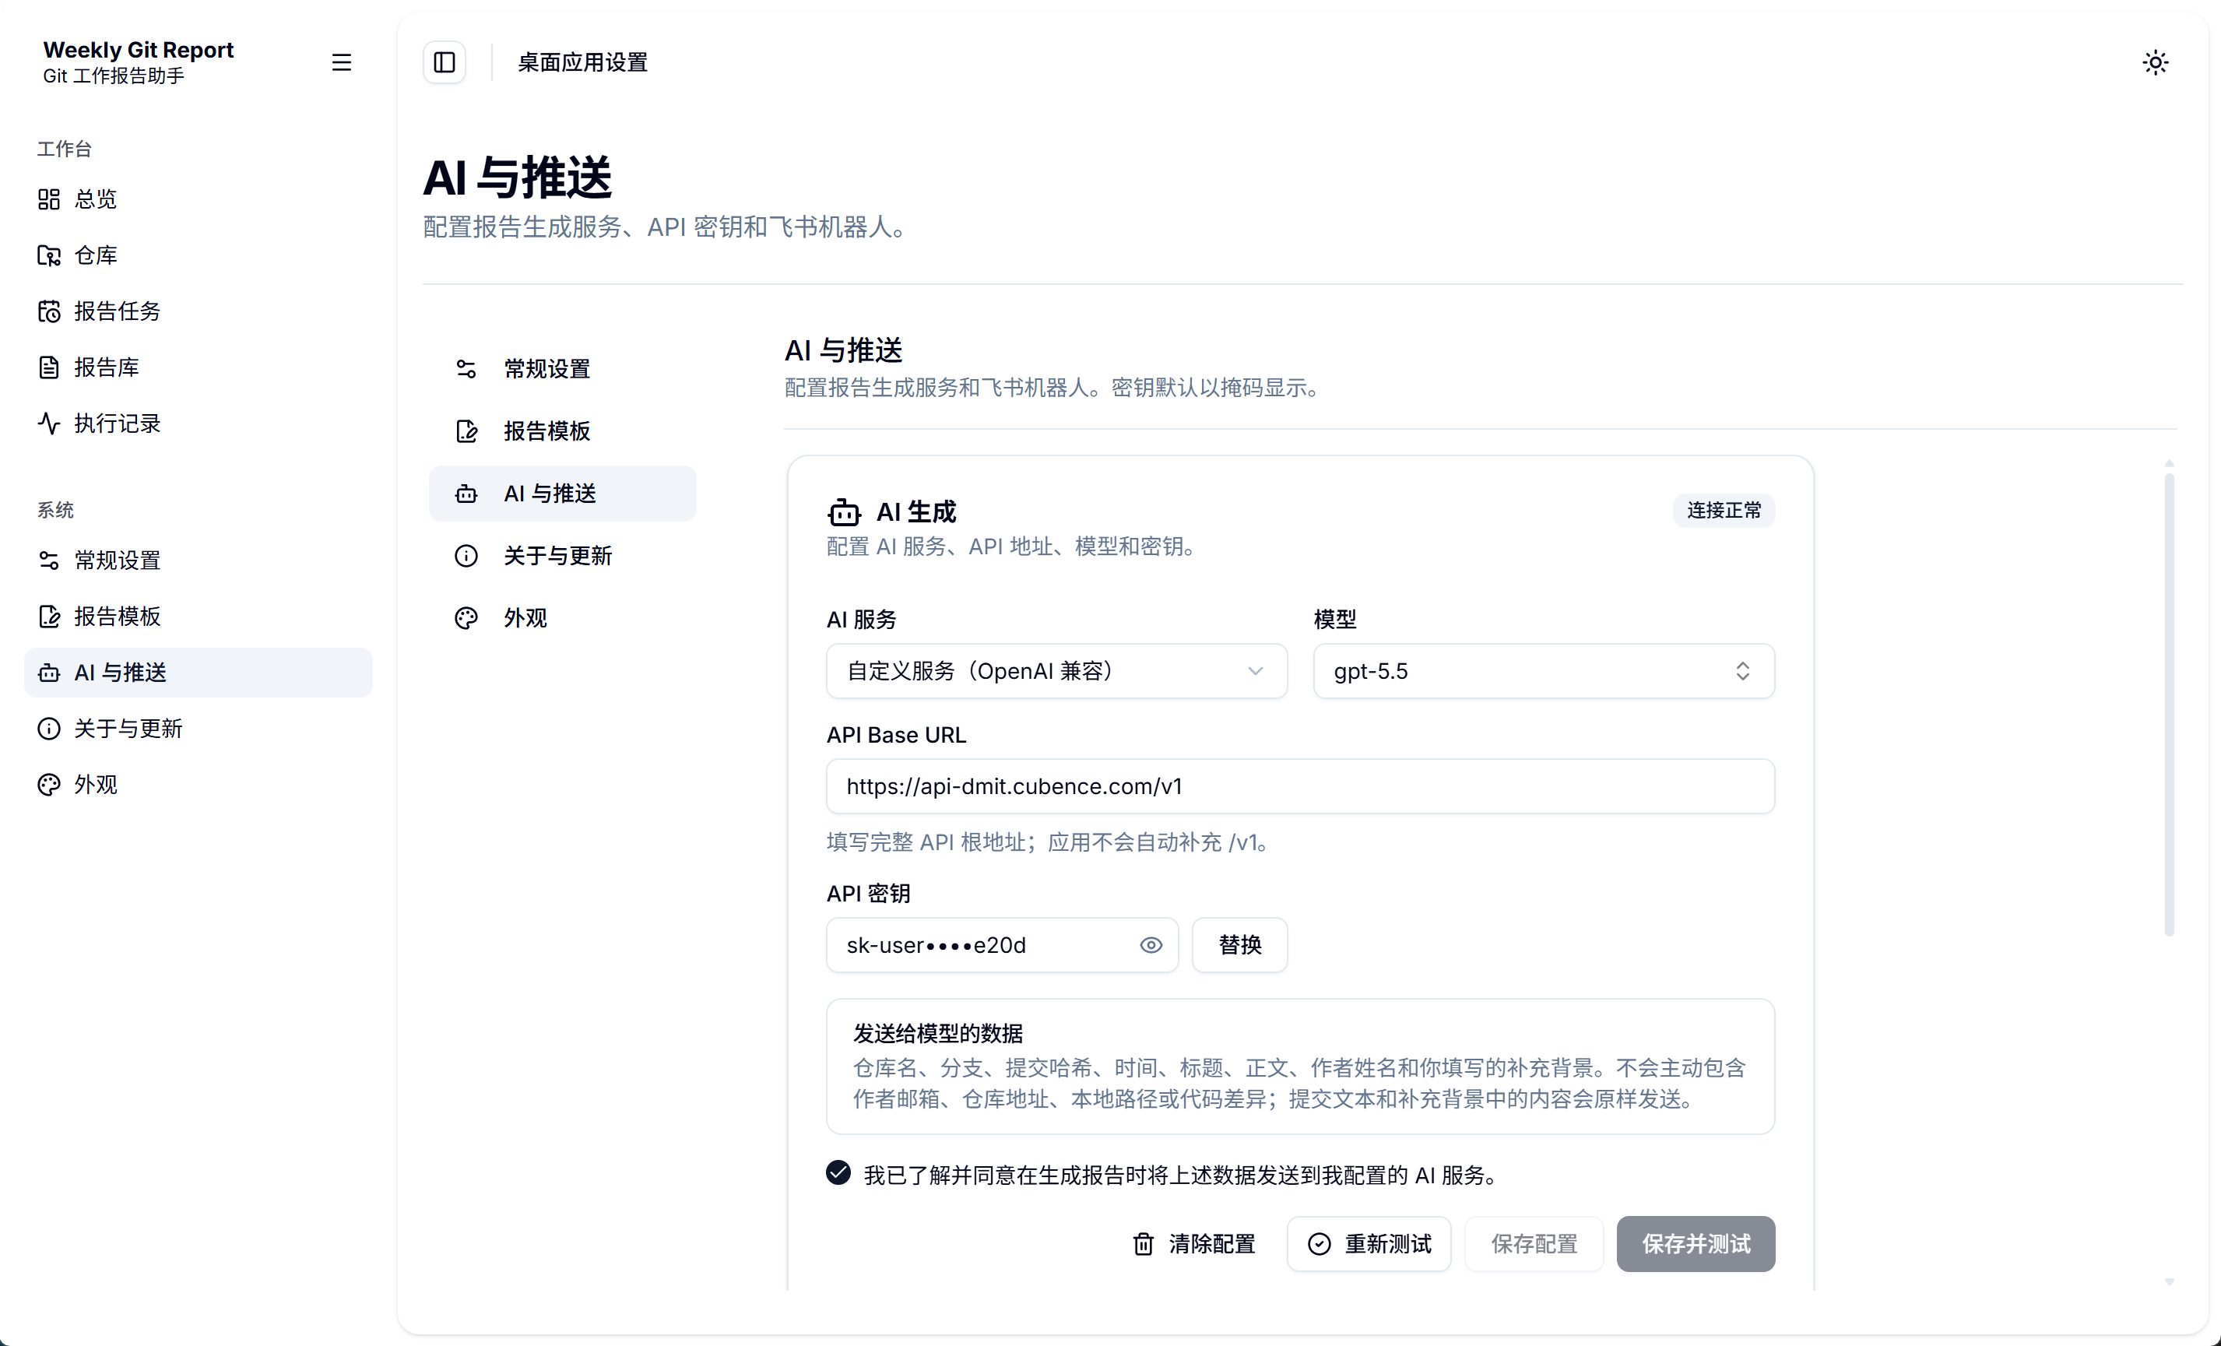This screenshot has height=1346, width=2221.
Task: Go to 仓库 page
Action: coord(199,255)
